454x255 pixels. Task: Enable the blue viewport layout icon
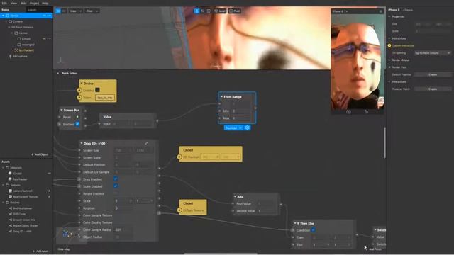58,11
